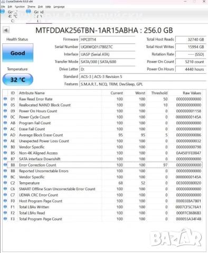Click Power On Count value 5210 count

point(191,62)
